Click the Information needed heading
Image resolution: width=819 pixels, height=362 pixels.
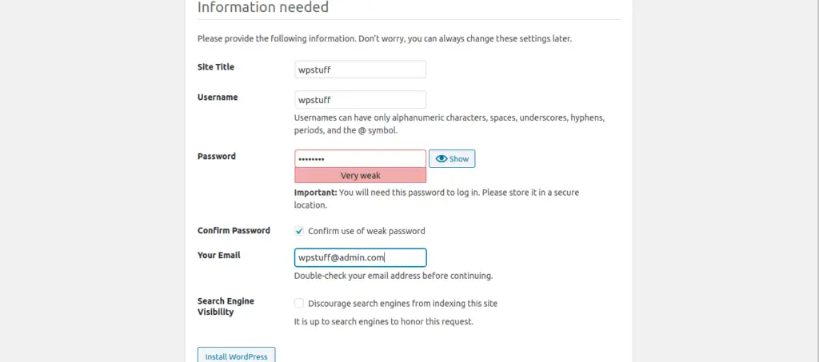click(x=263, y=6)
